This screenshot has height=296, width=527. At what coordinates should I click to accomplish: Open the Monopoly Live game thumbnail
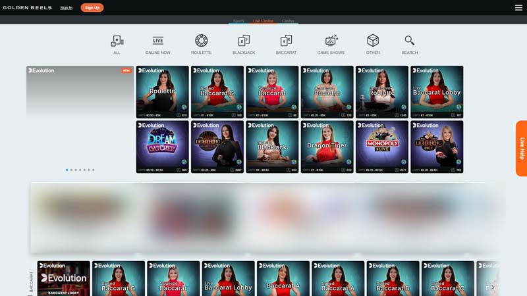[x=381, y=146]
